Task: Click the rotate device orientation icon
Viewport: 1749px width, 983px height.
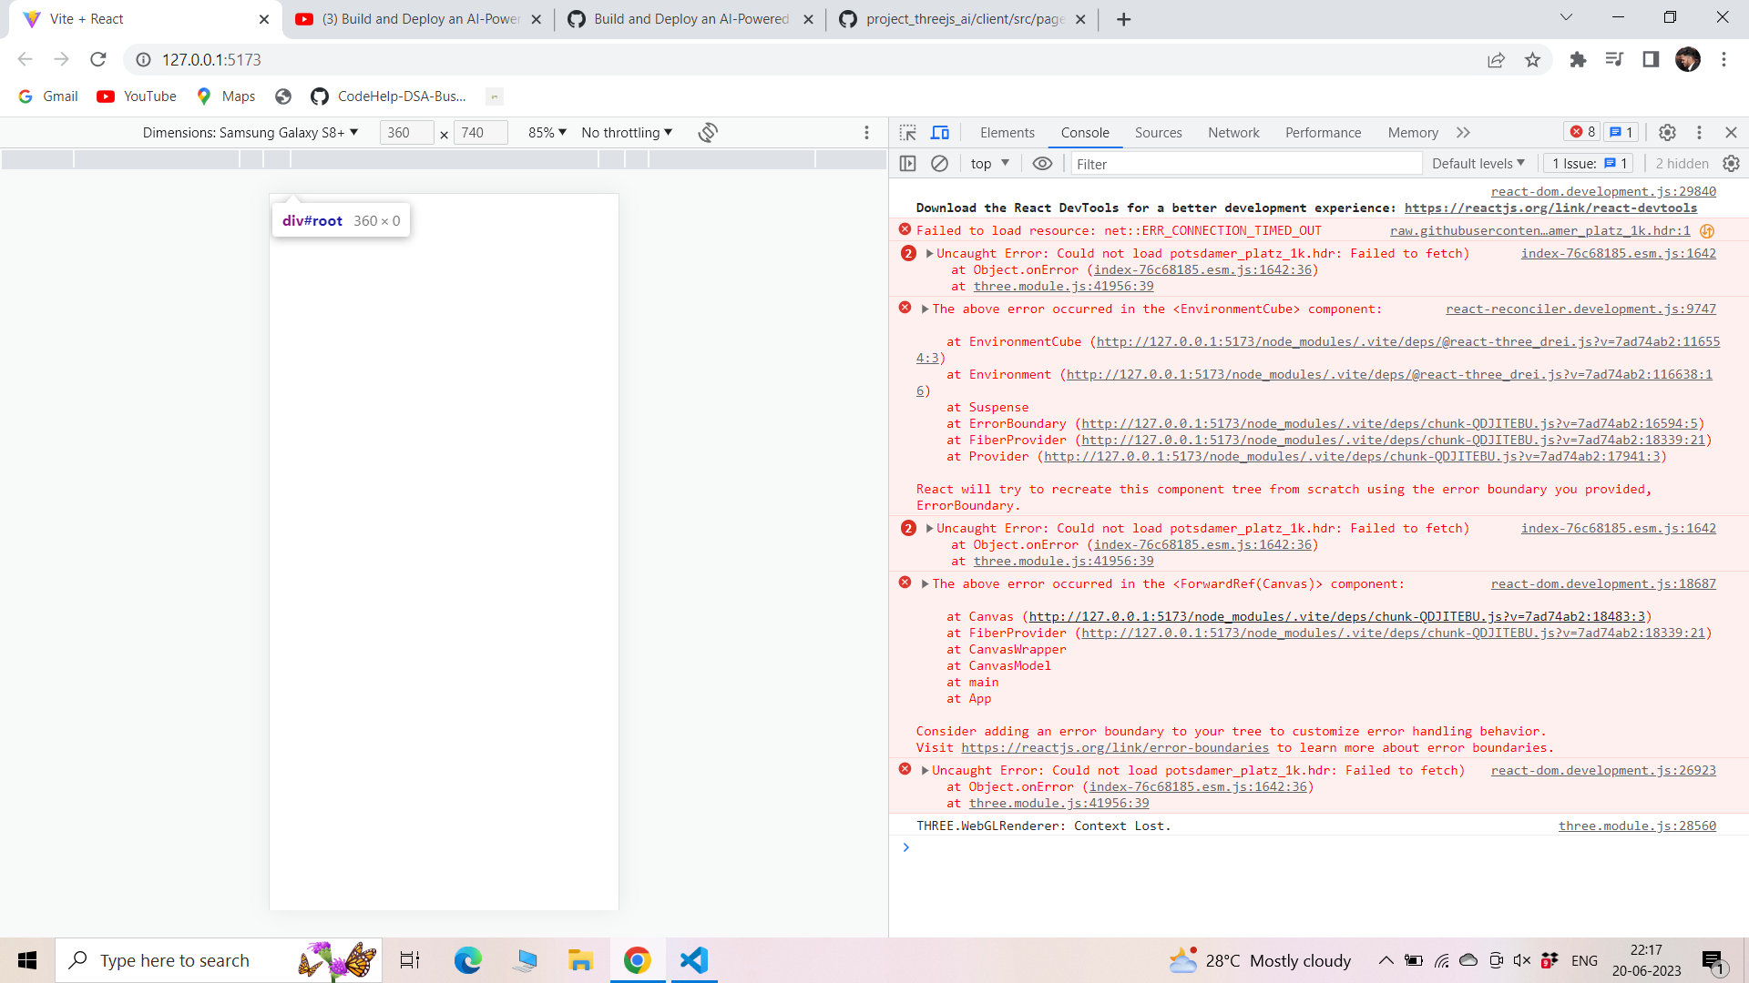Action: (708, 133)
